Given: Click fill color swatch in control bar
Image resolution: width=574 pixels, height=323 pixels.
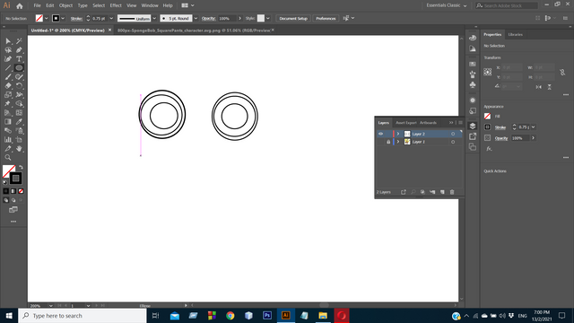Looking at the screenshot, I should pos(39,18).
